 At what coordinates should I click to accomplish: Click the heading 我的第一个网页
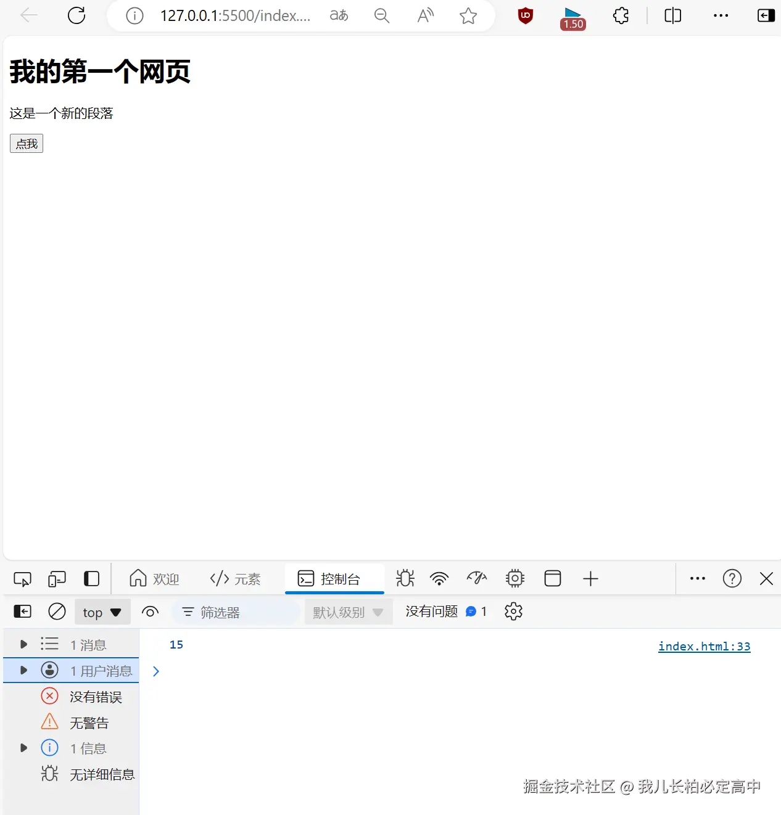pyautogui.click(x=100, y=72)
